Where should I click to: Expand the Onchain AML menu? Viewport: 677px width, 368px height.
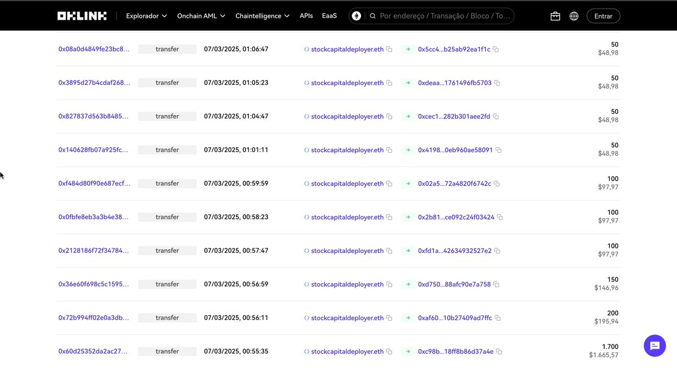pyautogui.click(x=201, y=16)
